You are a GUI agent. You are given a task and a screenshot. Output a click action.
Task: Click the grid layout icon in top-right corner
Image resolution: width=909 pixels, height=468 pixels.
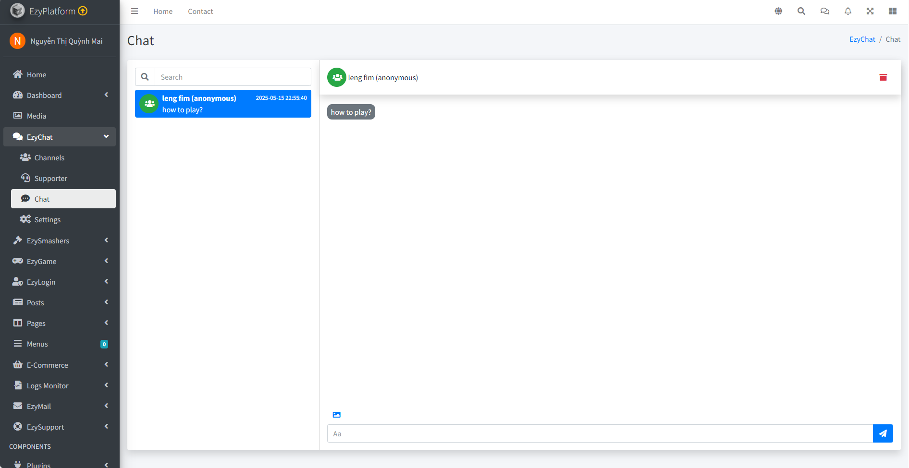click(893, 12)
